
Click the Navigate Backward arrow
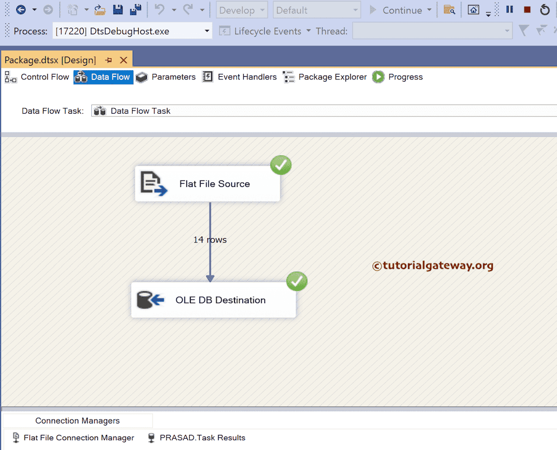click(x=20, y=9)
